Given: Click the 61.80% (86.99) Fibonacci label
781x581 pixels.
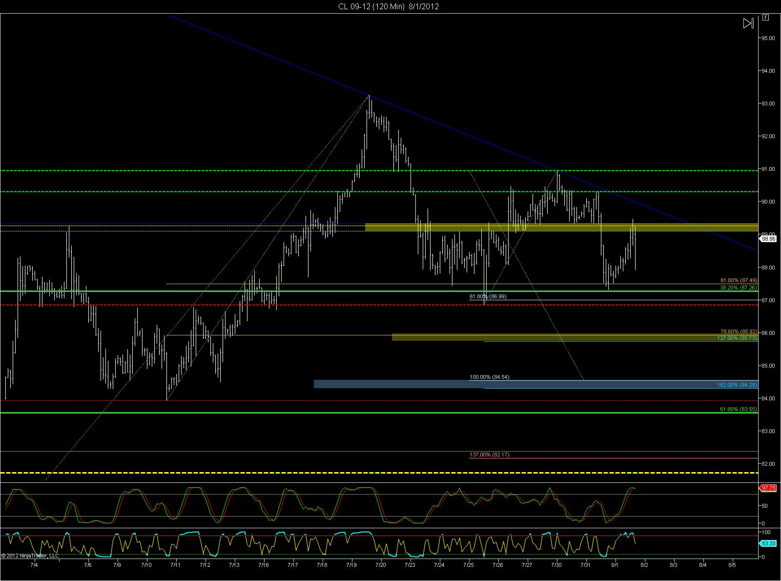Looking at the screenshot, I should coord(488,296).
